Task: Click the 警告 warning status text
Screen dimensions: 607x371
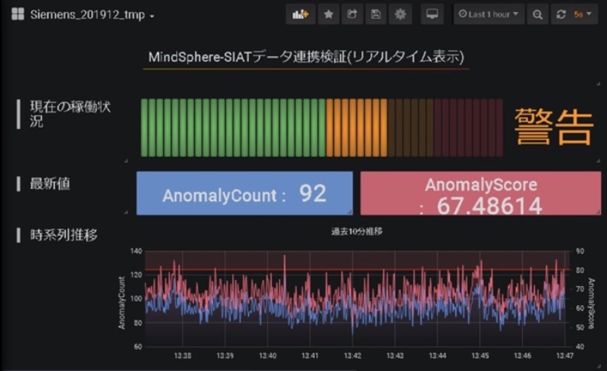Action: coord(554,127)
